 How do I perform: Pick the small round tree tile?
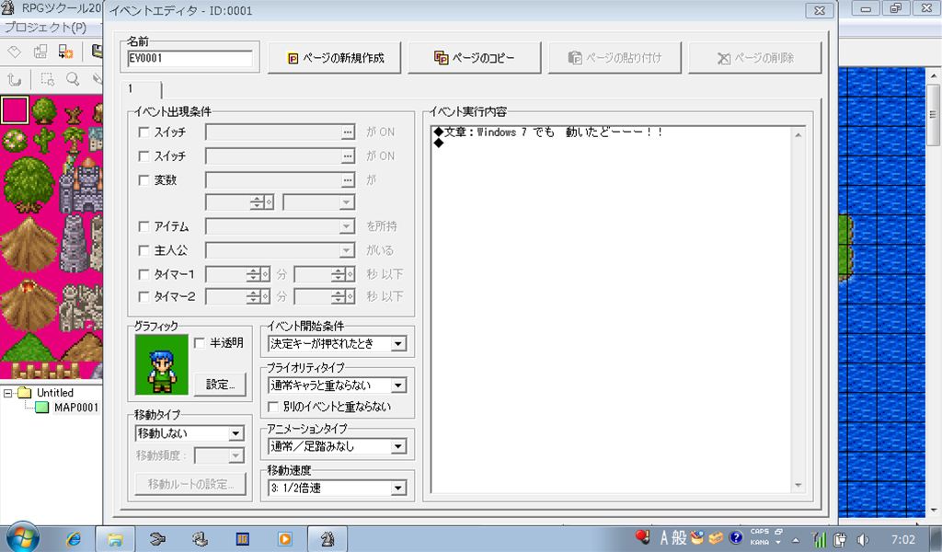[44, 109]
